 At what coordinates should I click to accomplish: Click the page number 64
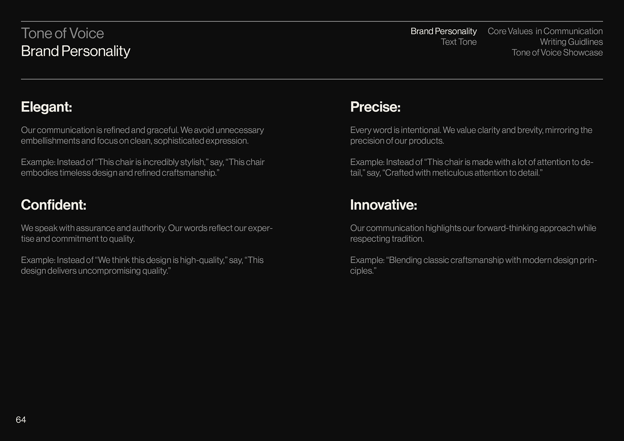tap(21, 420)
